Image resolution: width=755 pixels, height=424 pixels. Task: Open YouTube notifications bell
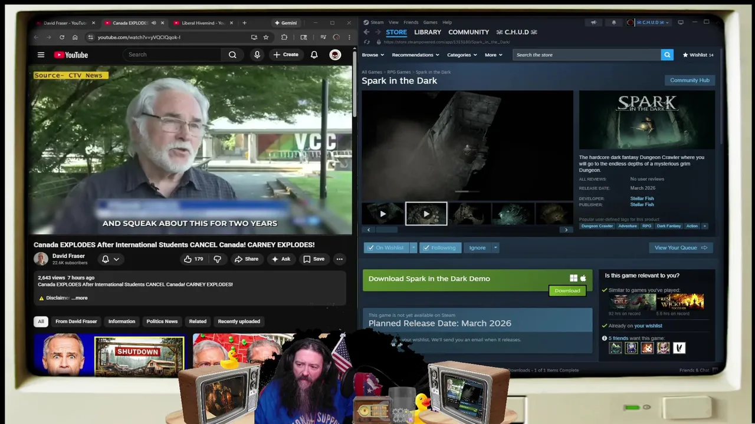click(x=314, y=55)
